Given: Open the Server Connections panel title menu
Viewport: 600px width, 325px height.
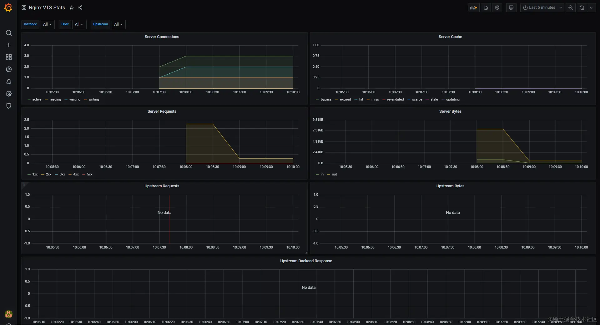Looking at the screenshot, I should coord(162,37).
